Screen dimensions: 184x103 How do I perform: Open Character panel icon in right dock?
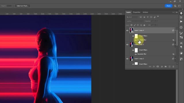(181, 43)
